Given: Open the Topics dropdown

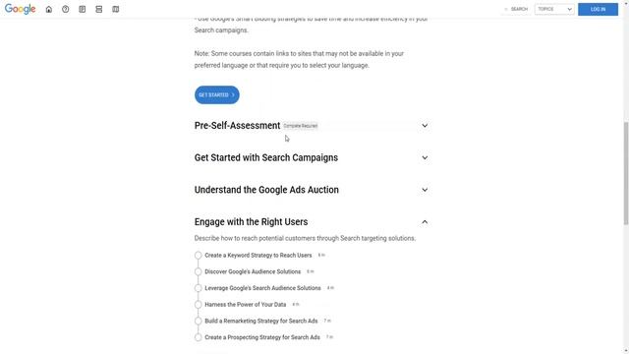Looking at the screenshot, I should (x=554, y=9).
